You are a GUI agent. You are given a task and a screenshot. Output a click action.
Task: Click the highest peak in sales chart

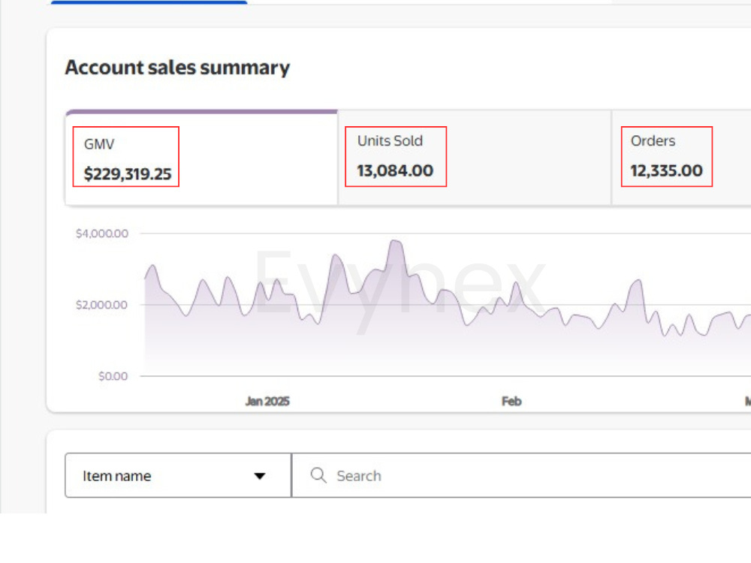[x=396, y=241]
